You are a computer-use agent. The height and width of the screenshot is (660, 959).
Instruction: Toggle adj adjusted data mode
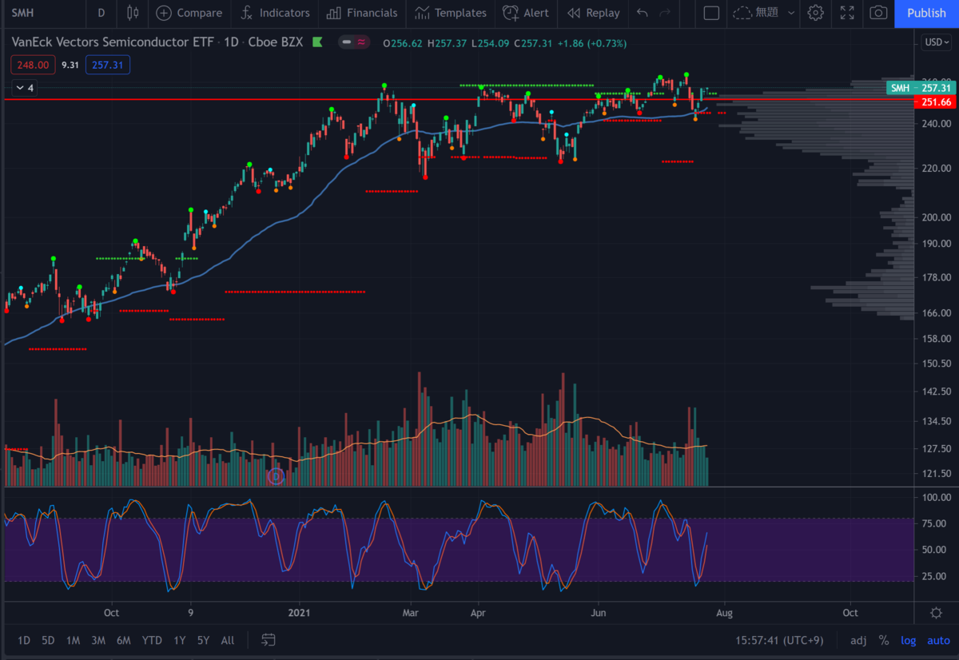click(858, 640)
